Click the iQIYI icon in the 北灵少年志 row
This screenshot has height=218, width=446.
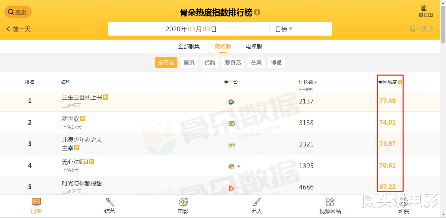click(x=231, y=145)
